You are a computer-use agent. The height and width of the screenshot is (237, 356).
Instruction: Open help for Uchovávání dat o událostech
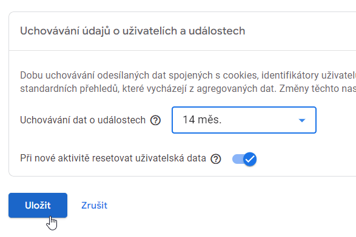click(155, 120)
